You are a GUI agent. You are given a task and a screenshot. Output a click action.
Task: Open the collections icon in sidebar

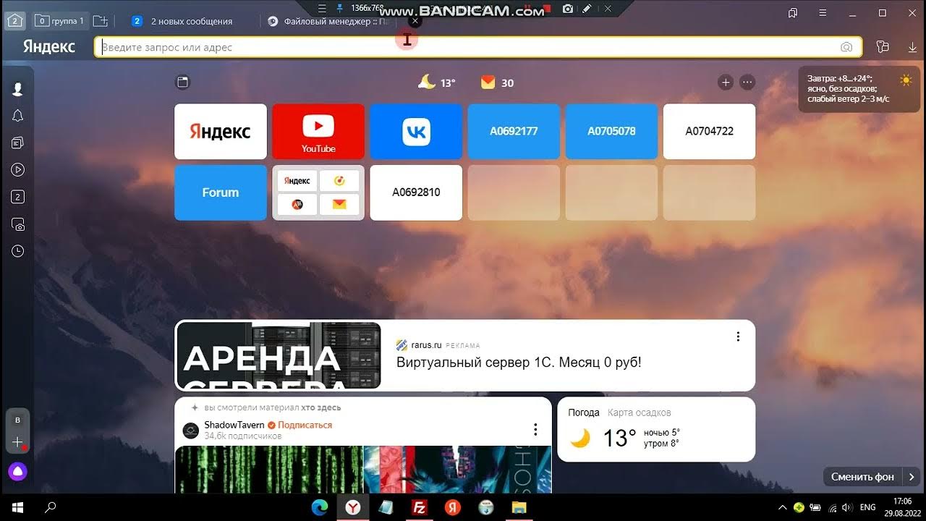tap(18, 143)
